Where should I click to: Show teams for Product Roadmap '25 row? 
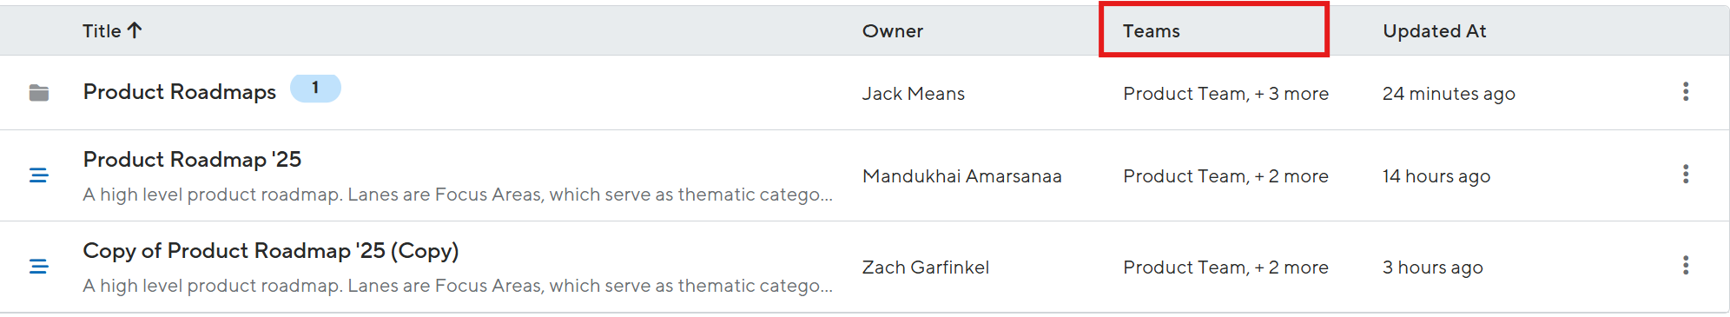click(1225, 176)
